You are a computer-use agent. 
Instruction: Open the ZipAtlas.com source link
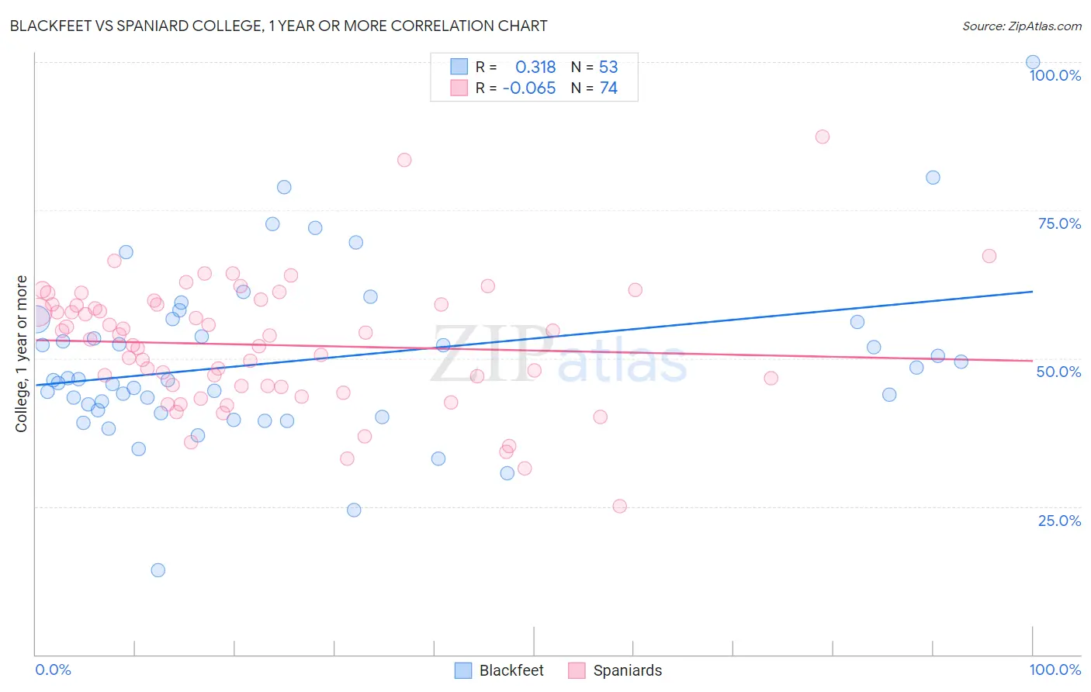(x=1022, y=26)
